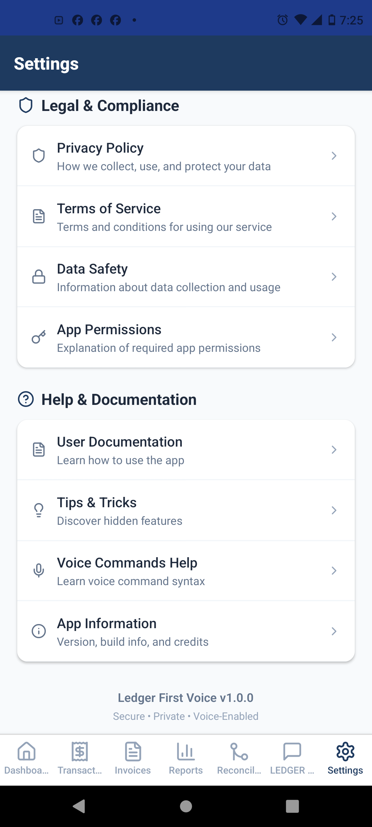Tap the document icon beside User Documentation
The height and width of the screenshot is (827, 372).
39,450
